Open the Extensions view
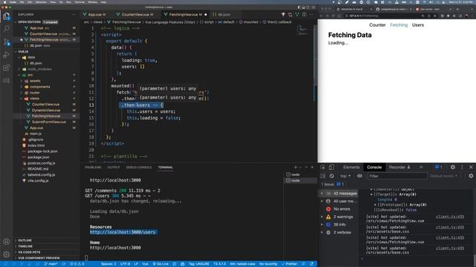Image resolution: width=476 pixels, height=267 pixels. tap(7, 67)
